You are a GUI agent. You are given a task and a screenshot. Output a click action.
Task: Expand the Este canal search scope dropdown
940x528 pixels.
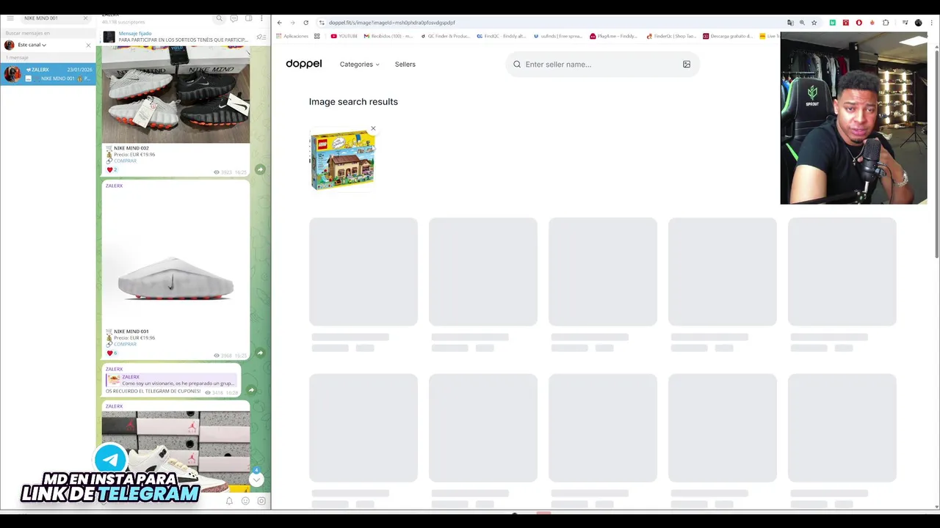(x=32, y=45)
